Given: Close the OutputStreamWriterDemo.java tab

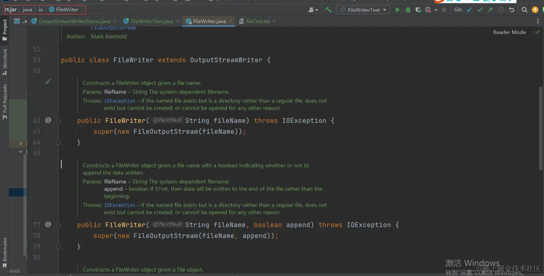Looking at the screenshot, I should coord(115,21).
